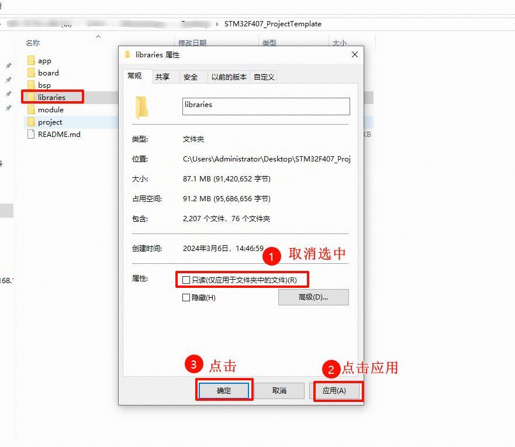The width and height of the screenshot is (515, 447).
Task: Toggle the hidden attribute checkbox
Action: click(186, 298)
